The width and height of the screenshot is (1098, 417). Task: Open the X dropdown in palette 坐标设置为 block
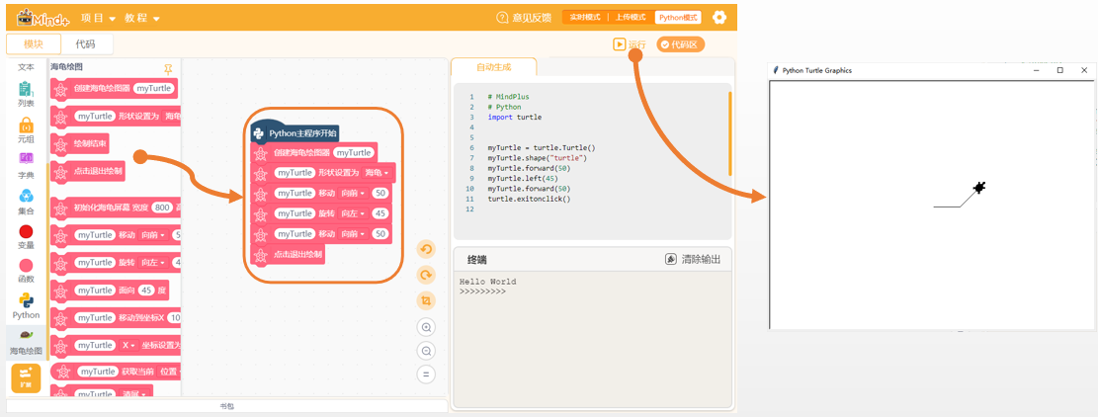pyautogui.click(x=127, y=345)
